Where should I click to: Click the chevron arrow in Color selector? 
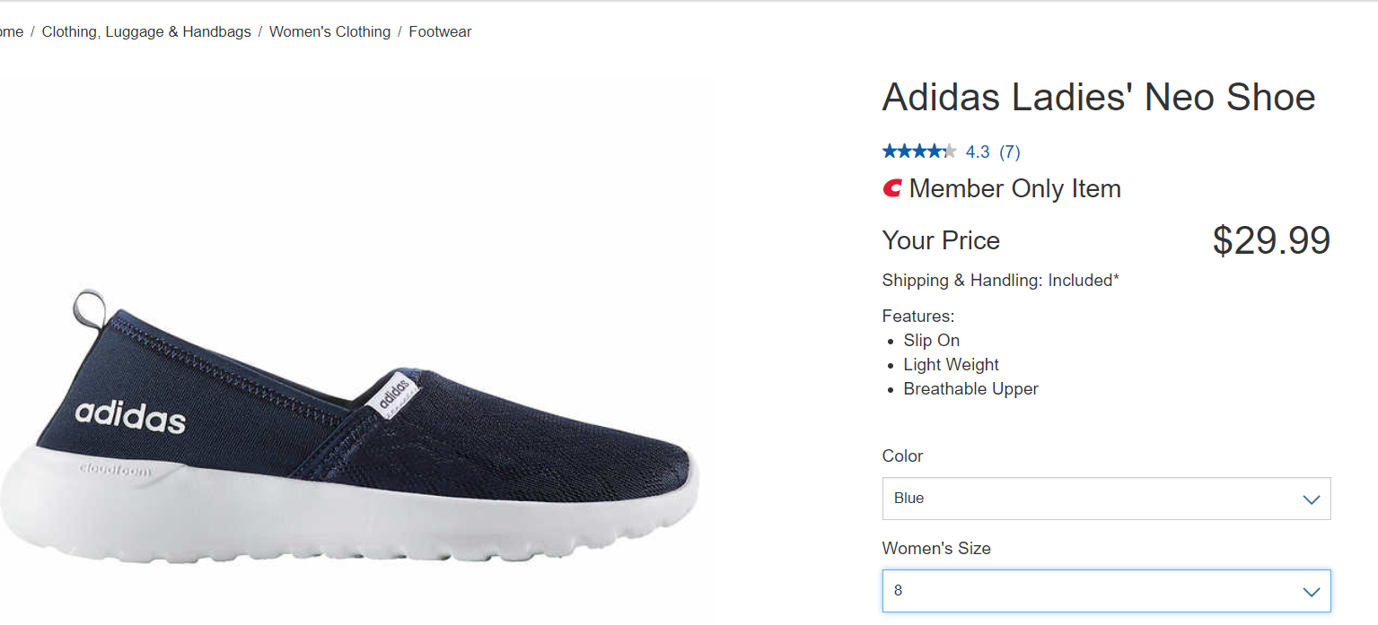[1311, 499]
